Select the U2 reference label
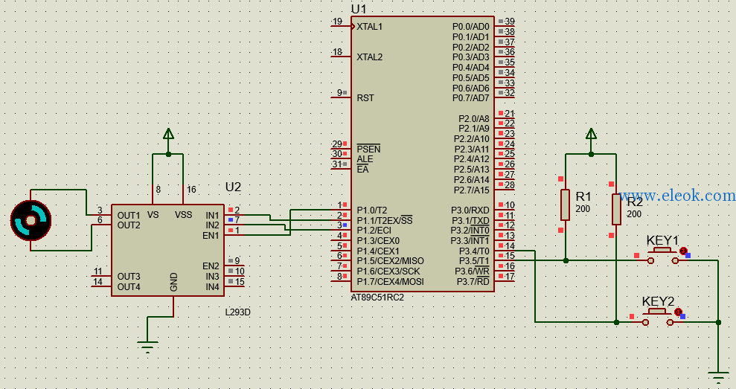This screenshot has height=389, width=736. pos(233,187)
